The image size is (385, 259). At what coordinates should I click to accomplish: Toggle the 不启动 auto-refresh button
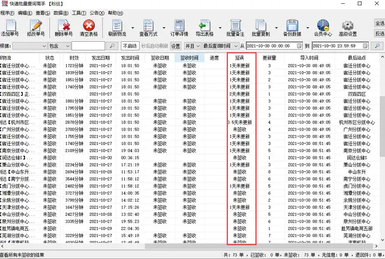[129, 46]
